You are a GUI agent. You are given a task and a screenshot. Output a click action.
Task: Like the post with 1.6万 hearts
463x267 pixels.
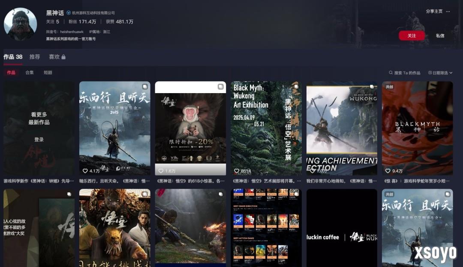click(161, 171)
